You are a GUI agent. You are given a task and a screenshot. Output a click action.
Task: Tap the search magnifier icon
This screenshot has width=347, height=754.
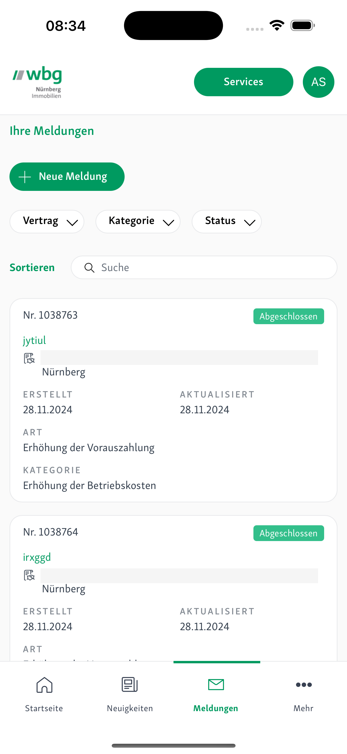tap(89, 268)
